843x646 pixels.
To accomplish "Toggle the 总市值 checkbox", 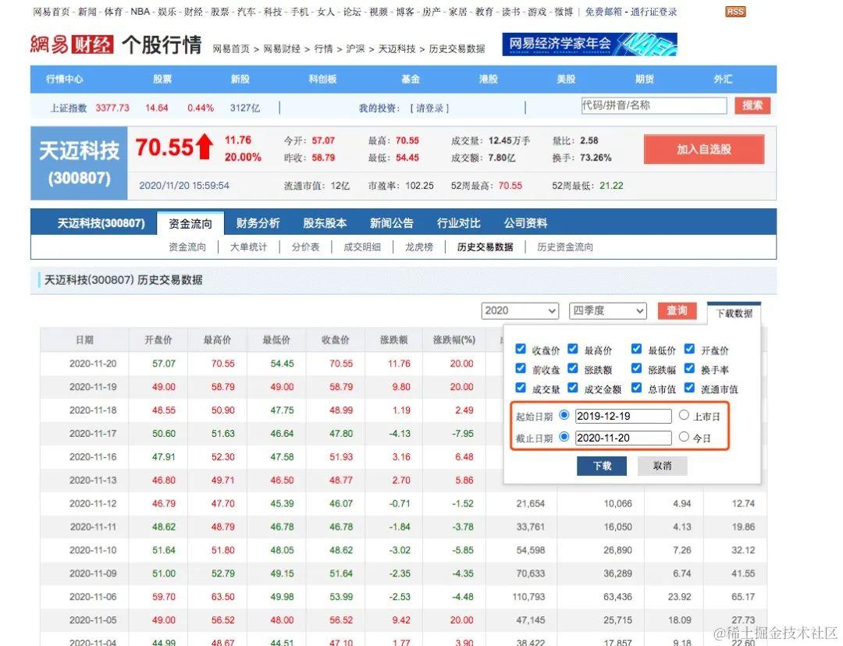I will tap(636, 388).
